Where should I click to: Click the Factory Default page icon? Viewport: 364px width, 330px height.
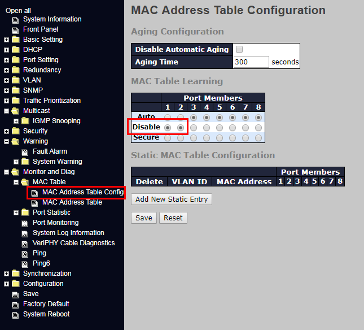(15, 305)
